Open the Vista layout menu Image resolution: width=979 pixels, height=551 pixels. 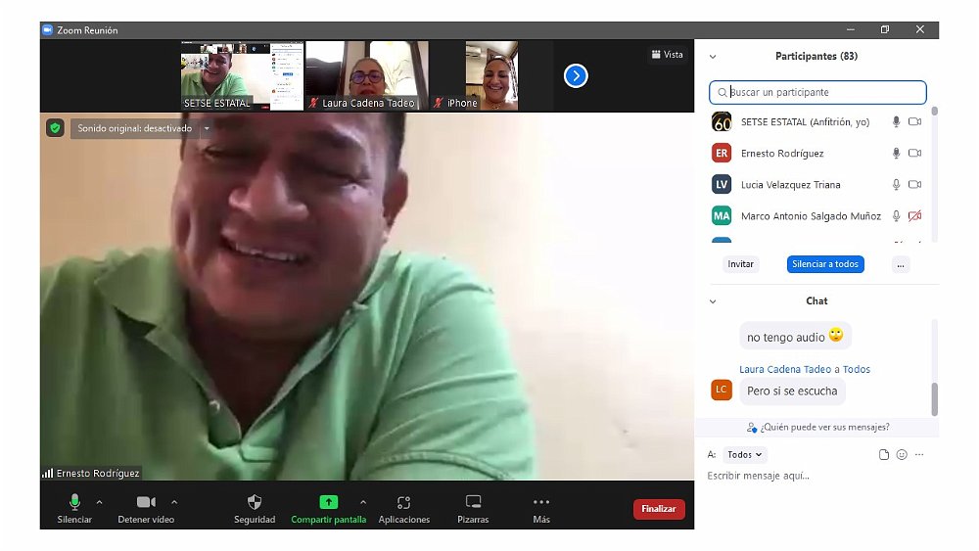(x=667, y=55)
